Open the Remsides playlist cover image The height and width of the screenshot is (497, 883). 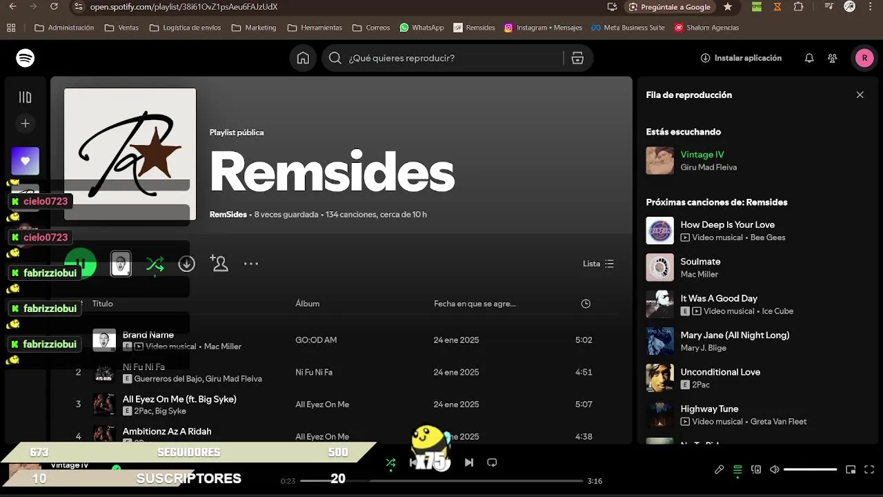pyautogui.click(x=130, y=154)
